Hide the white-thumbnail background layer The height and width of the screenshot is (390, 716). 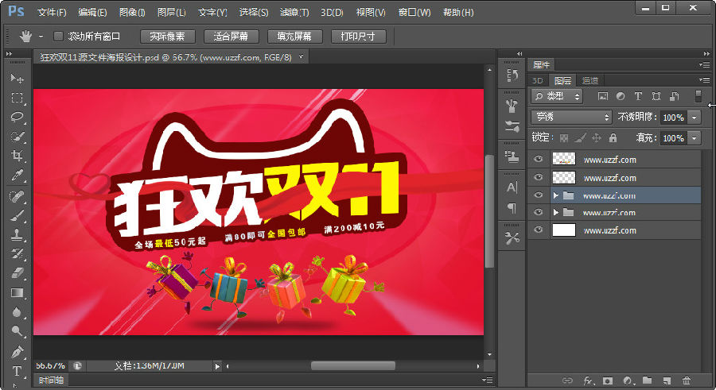click(539, 230)
